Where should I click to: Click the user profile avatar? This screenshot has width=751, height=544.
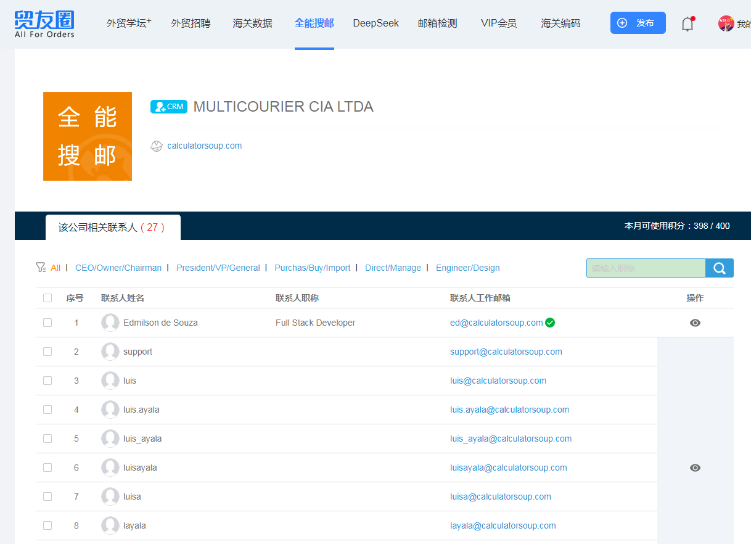[726, 23]
